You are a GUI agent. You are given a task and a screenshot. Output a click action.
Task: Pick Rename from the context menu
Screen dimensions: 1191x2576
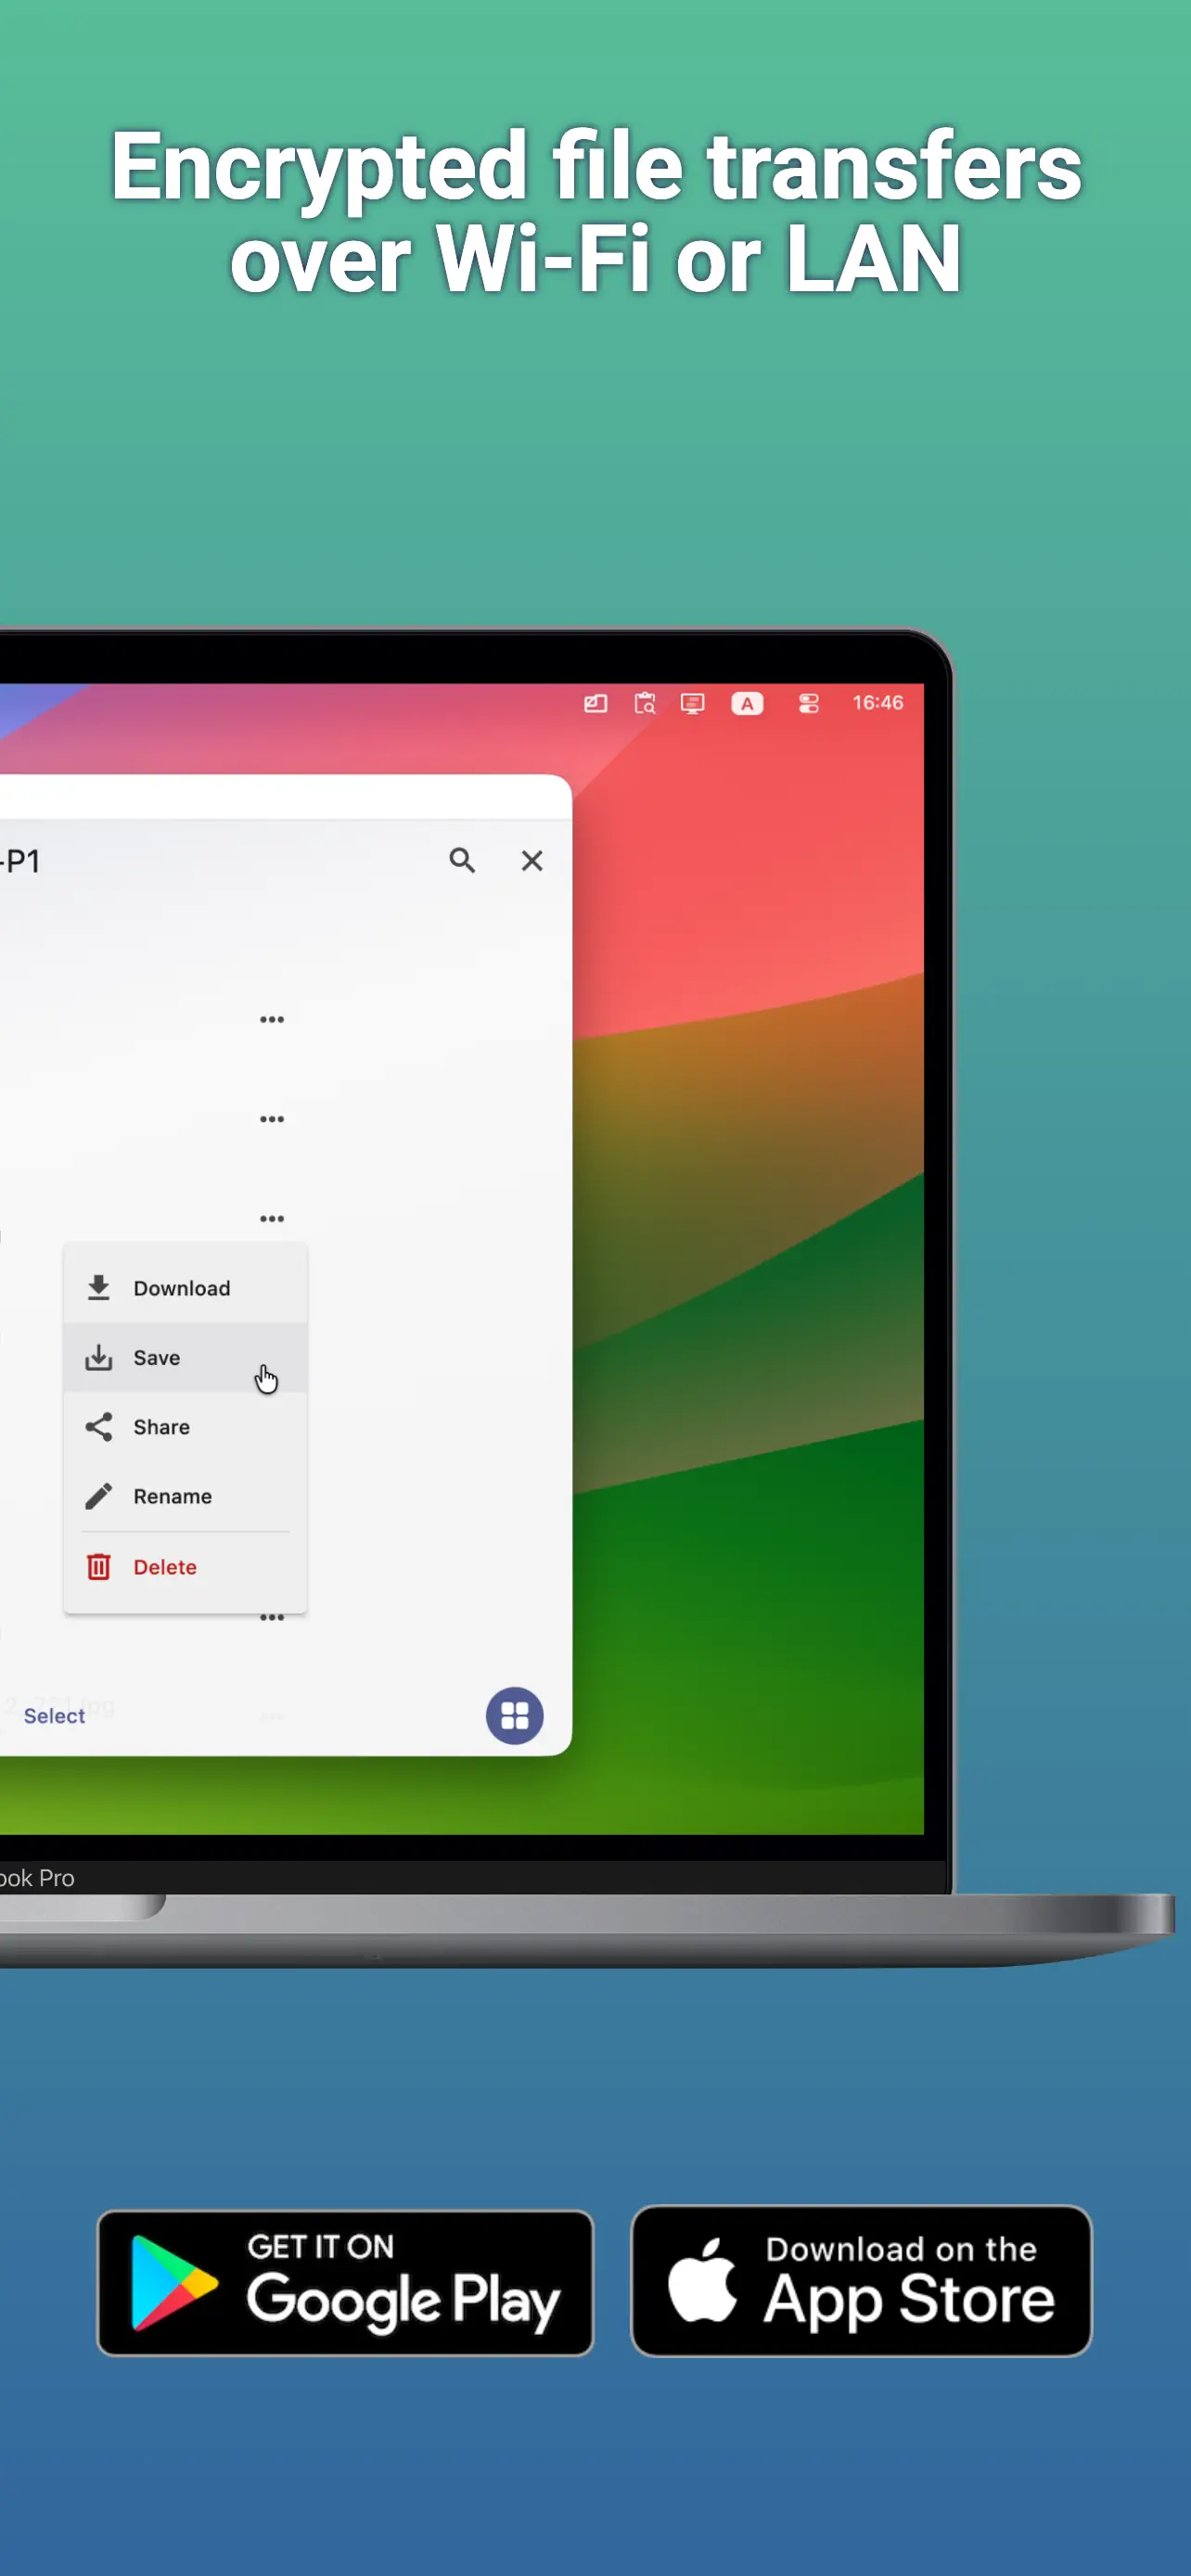[185, 1496]
